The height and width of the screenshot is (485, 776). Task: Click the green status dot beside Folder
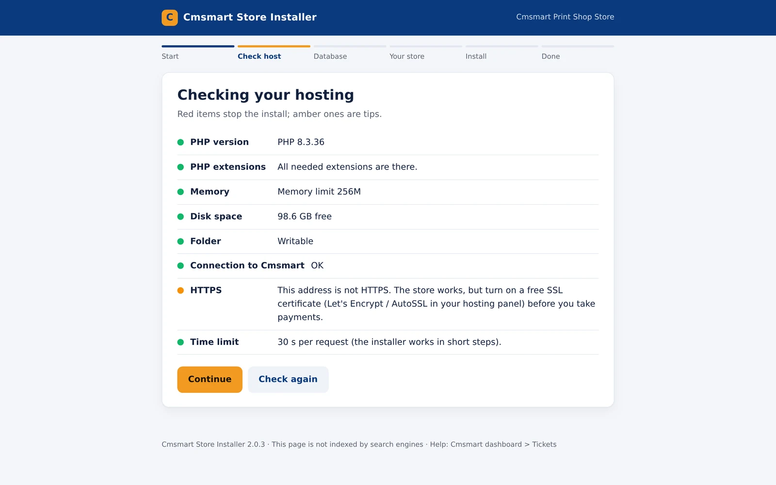tap(180, 241)
